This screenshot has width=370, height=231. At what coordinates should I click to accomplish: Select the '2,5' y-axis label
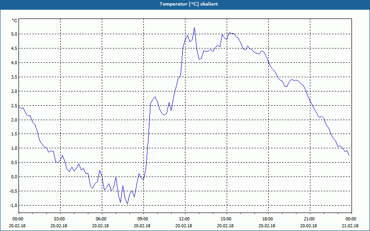click(x=14, y=105)
